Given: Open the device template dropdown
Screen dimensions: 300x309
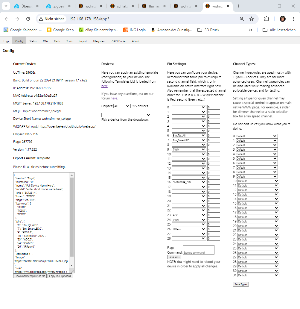Looking at the screenshot, I should tap(126, 115).
